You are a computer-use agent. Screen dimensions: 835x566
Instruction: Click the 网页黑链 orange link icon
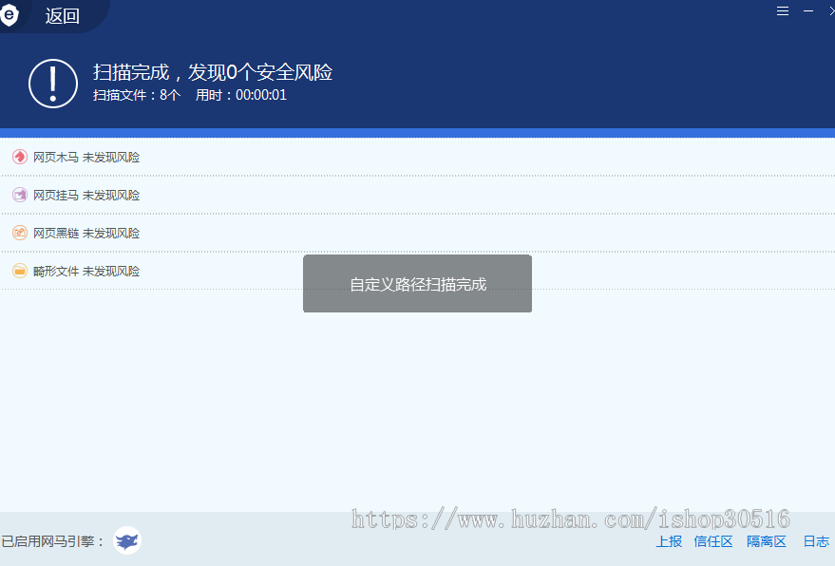click(20, 233)
